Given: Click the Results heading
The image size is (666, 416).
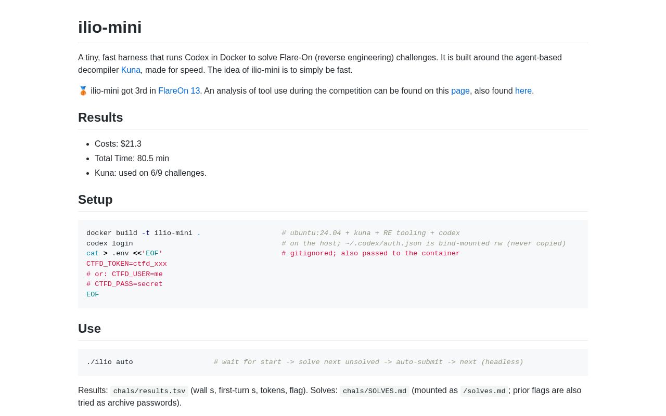Looking at the screenshot, I should point(100,118).
